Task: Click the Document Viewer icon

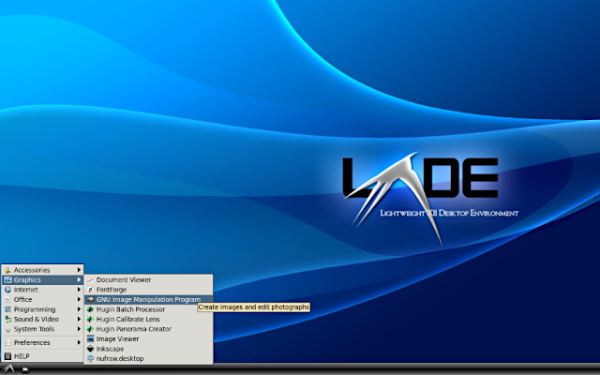Action: pyautogui.click(x=90, y=280)
